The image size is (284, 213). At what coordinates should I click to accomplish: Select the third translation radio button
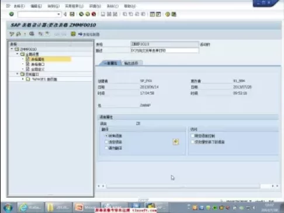click(x=106, y=148)
